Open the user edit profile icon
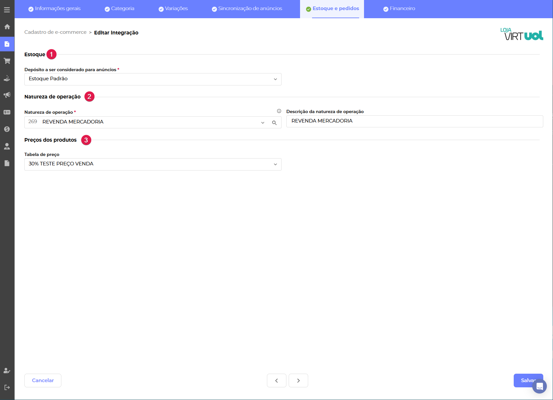Image resolution: width=553 pixels, height=400 pixels. tap(7, 370)
